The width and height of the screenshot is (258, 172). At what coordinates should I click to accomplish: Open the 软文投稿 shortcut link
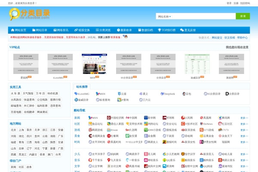click(230, 38)
